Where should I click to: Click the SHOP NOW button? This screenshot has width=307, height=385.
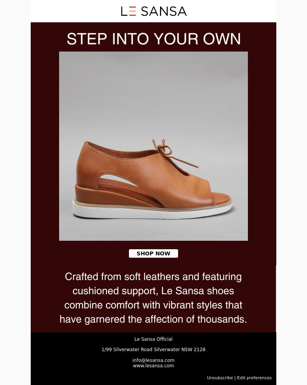coord(153,253)
